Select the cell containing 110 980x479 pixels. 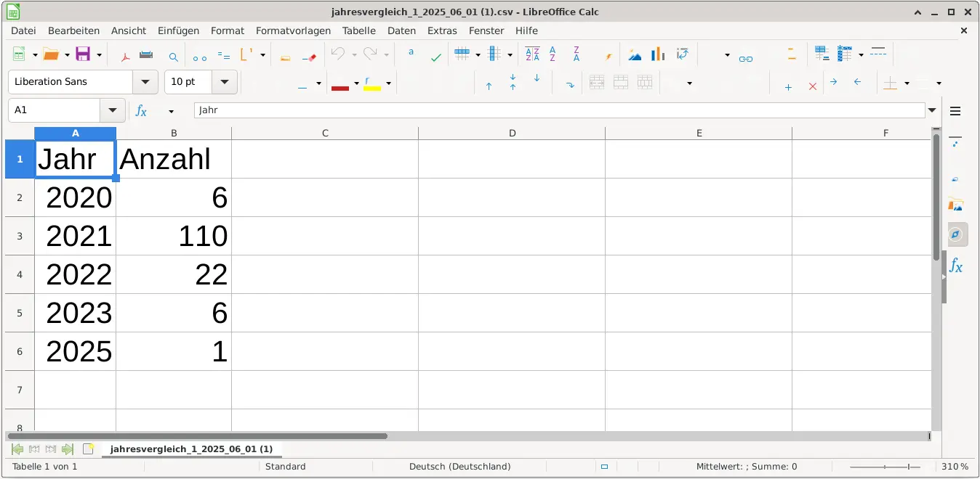tap(174, 236)
